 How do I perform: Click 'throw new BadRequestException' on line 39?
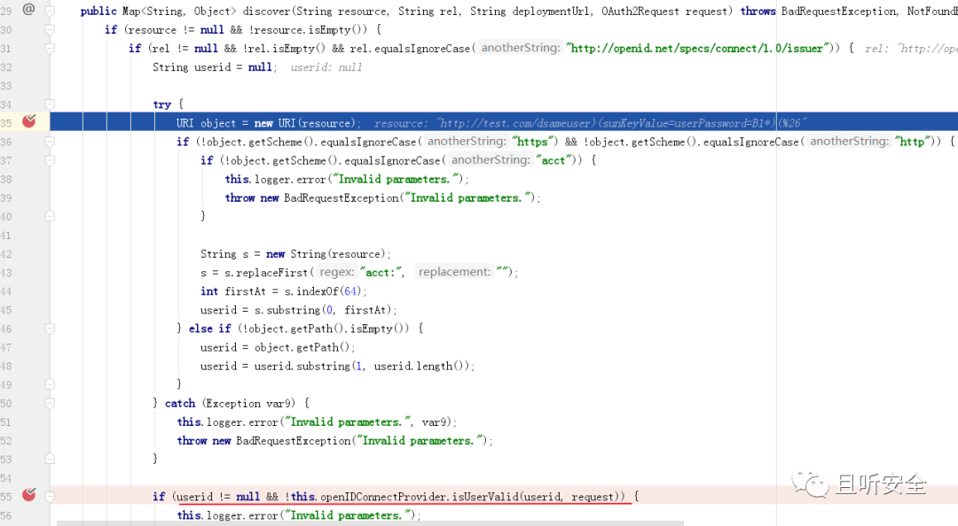click(311, 197)
